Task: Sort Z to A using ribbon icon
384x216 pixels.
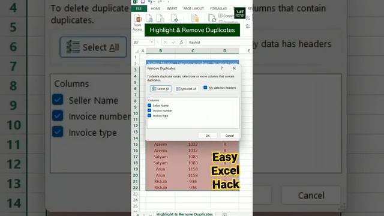Action: [x=248, y=26]
